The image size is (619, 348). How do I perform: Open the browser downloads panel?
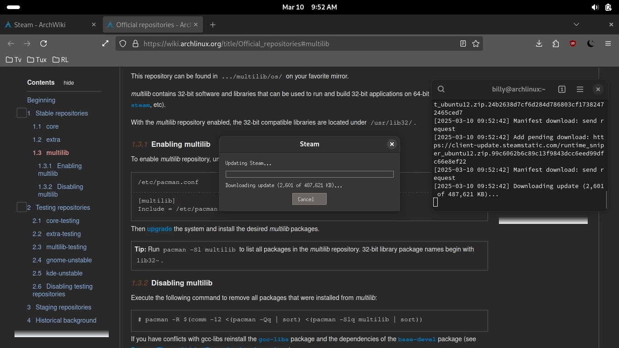click(x=539, y=43)
